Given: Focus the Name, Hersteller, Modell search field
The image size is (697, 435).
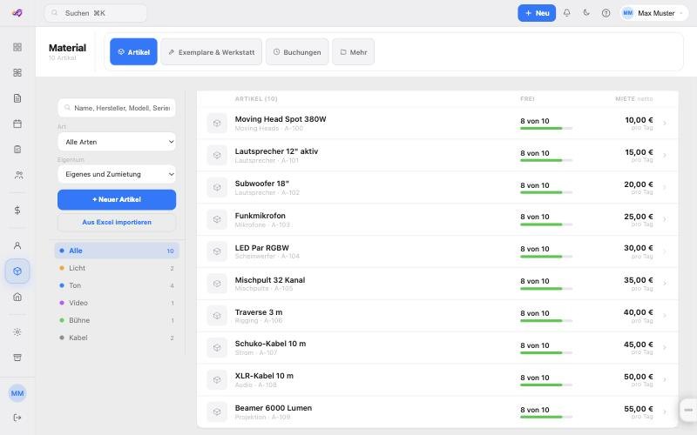Looking at the screenshot, I should click(117, 108).
